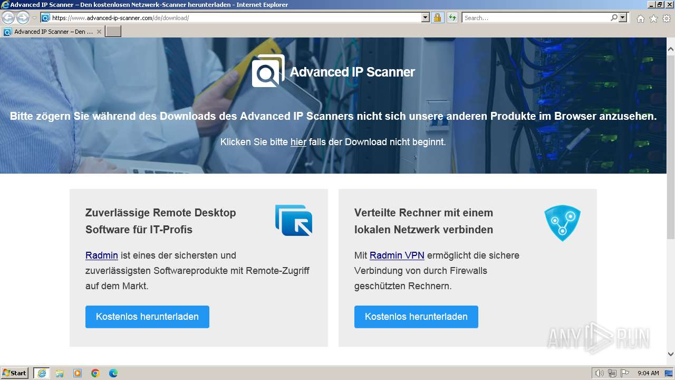675x380 pixels.
Task: Click the 'hier' download link
Action: (x=298, y=142)
